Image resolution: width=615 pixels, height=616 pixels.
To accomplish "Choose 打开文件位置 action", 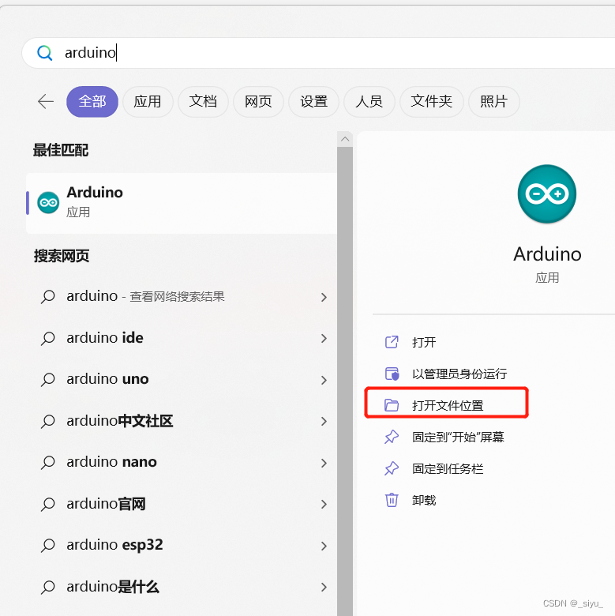I will tap(448, 405).
